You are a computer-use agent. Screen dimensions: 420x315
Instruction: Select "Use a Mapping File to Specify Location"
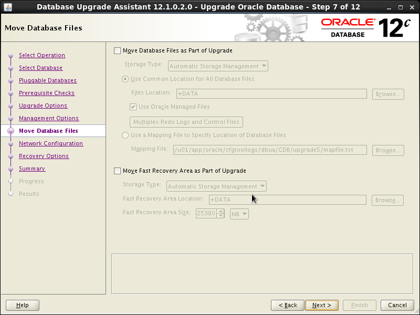[x=125, y=135]
